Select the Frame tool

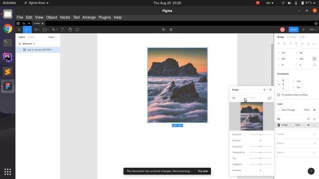[x=36, y=30]
